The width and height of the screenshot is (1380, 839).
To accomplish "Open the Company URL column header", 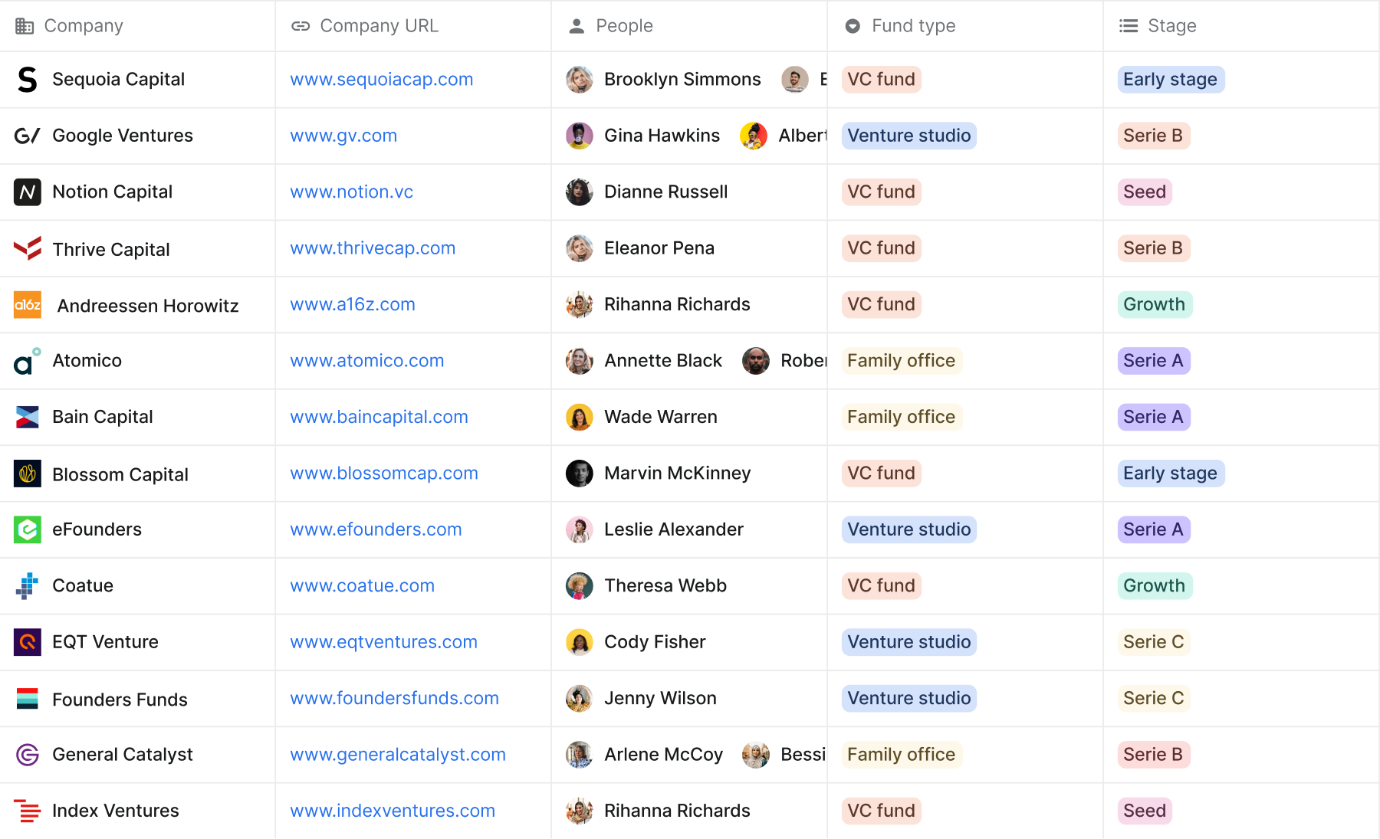I will point(413,26).
